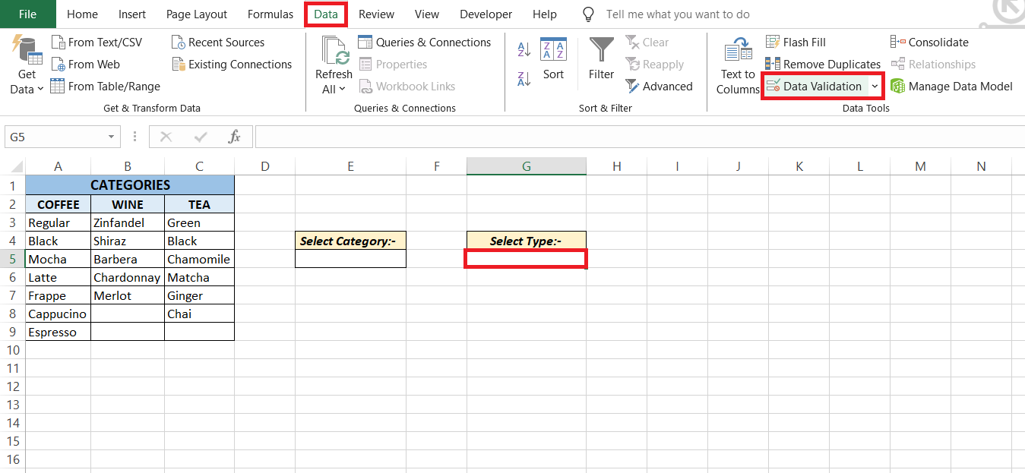The image size is (1025, 473).
Task: Select the Chamomile cell
Action: (x=199, y=259)
